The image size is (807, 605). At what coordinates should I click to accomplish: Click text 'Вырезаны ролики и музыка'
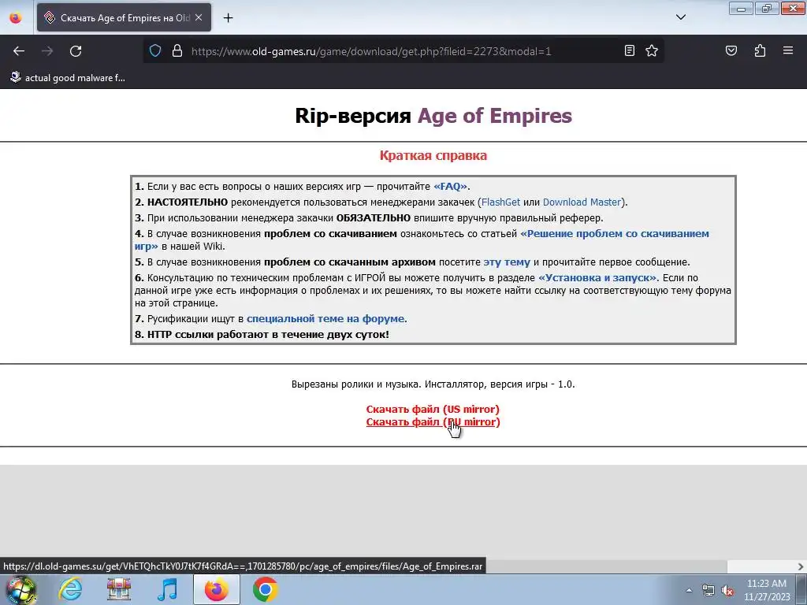click(x=355, y=384)
